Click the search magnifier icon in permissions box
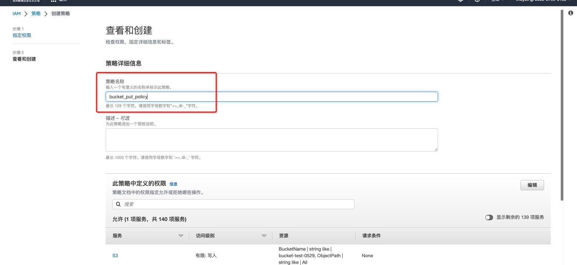Viewport: 577px width, 265px height. [x=118, y=204]
